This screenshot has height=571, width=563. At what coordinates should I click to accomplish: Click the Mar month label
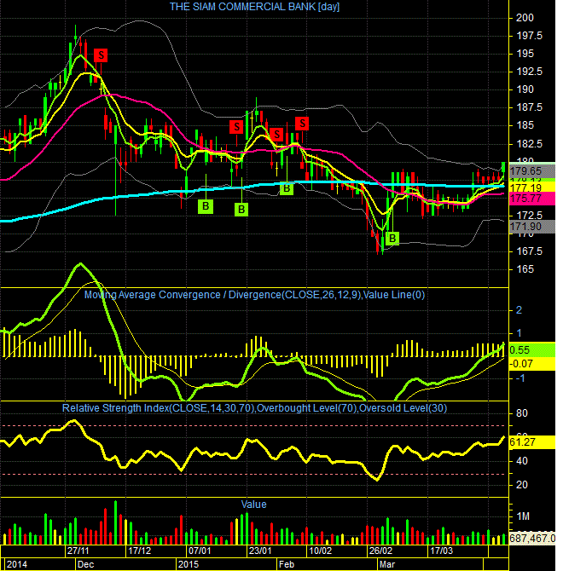point(387,564)
